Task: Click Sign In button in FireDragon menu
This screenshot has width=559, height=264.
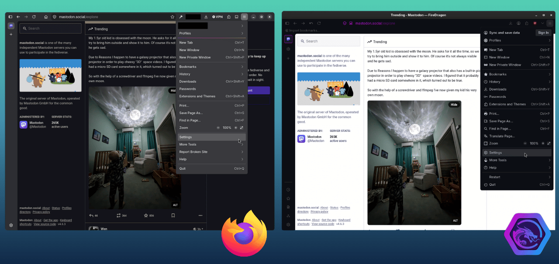Action: pos(543,33)
